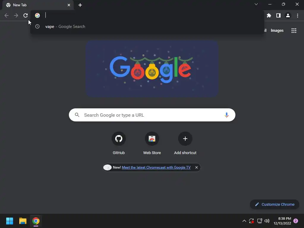
Task: Select the New Tab tab
Action: point(38,5)
